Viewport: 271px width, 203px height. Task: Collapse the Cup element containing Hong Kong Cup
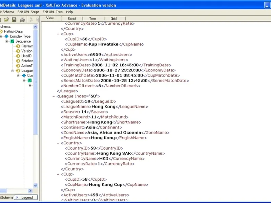(58, 174)
